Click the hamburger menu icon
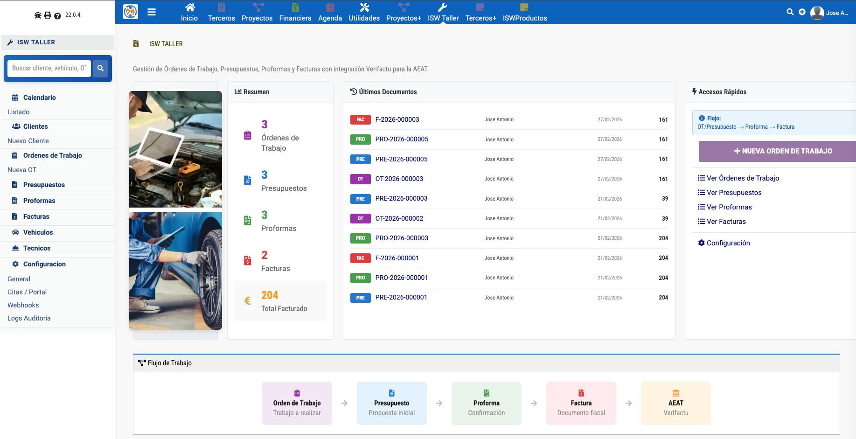 [x=152, y=12]
